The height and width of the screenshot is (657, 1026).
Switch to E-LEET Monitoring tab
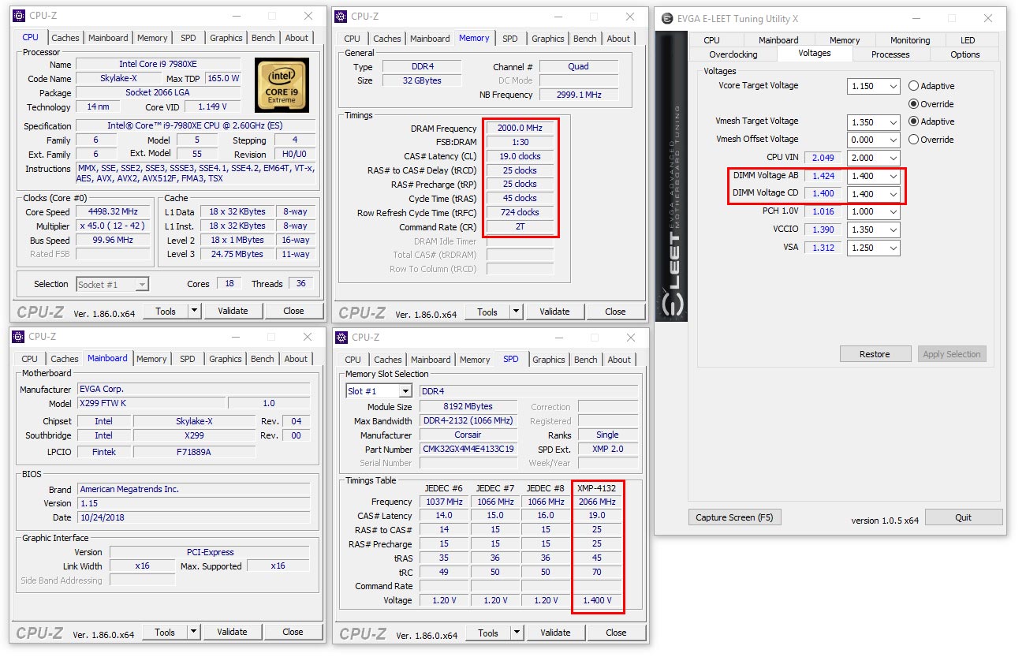(x=910, y=40)
